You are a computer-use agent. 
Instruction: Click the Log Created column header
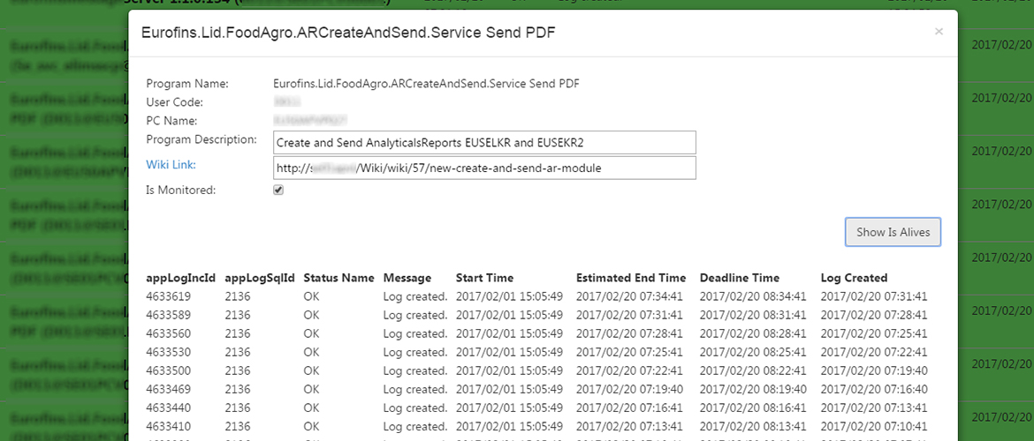pyautogui.click(x=854, y=278)
